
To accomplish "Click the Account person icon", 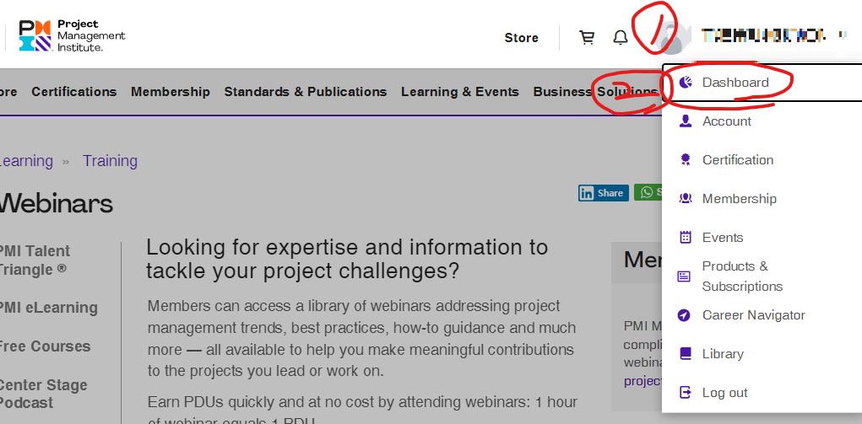I will point(685,121).
